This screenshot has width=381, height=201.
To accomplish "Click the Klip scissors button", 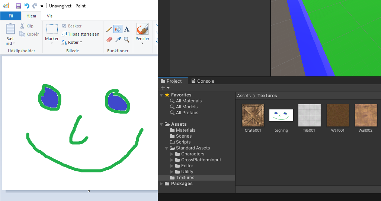I will pyautogui.click(x=26, y=26).
